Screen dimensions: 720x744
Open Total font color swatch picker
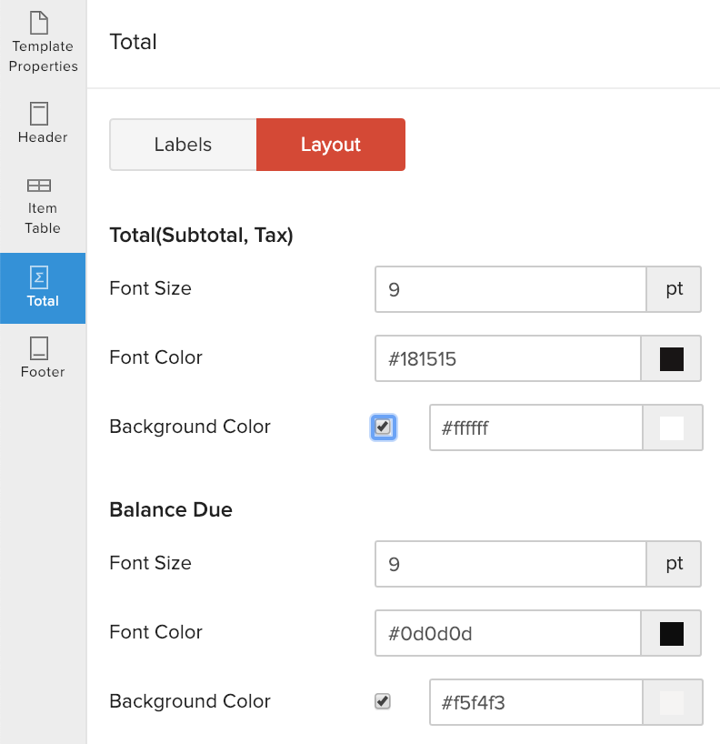[x=672, y=358]
